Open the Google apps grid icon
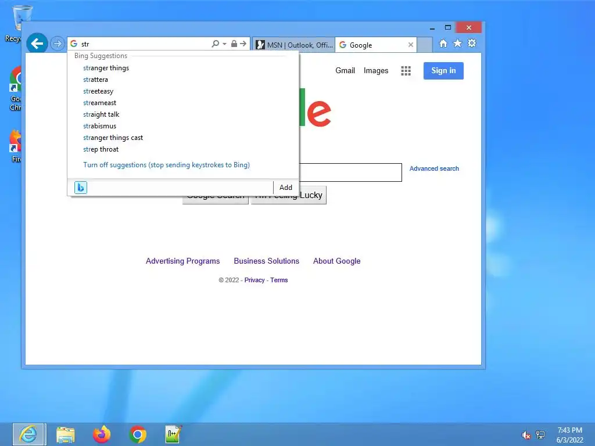This screenshot has height=446, width=595. 406,70
